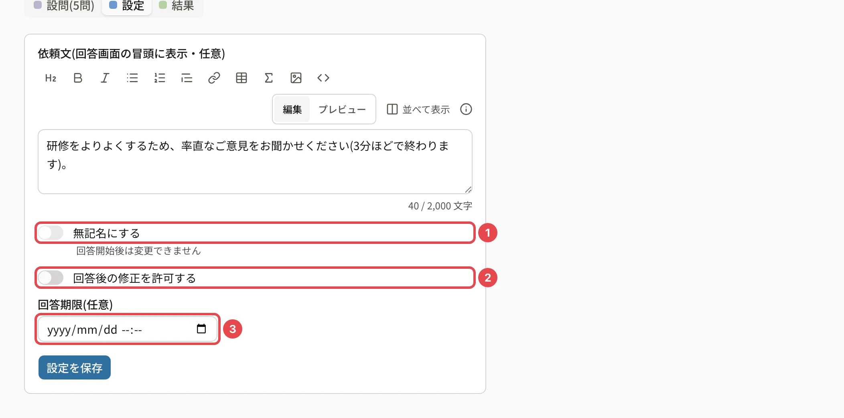This screenshot has width=844, height=418.
Task: Focus the 依頼文 text area
Action: point(255,162)
